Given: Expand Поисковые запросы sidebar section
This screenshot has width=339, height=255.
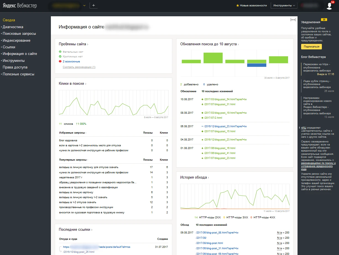Looking at the screenshot, I should click(x=19, y=34).
